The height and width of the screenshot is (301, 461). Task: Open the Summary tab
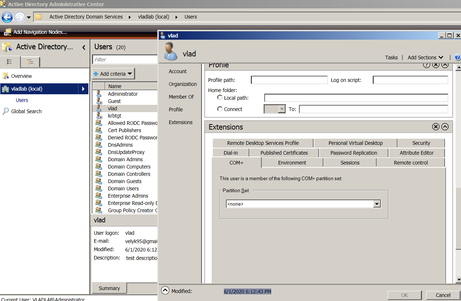point(109,288)
